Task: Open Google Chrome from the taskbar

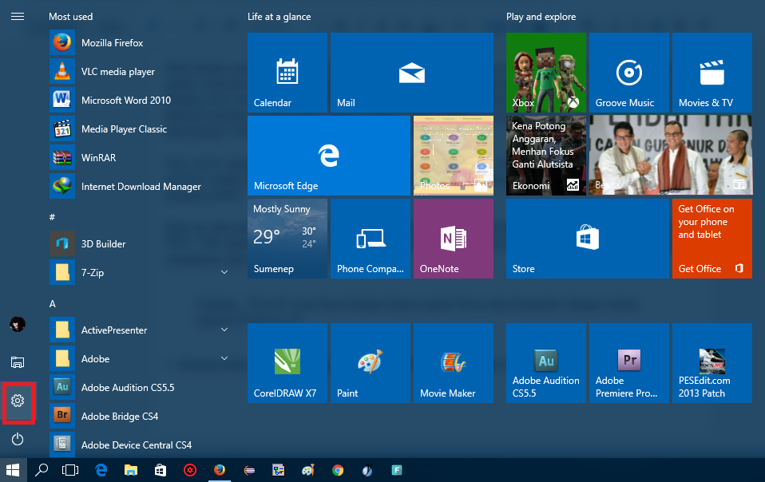Action: click(x=338, y=470)
